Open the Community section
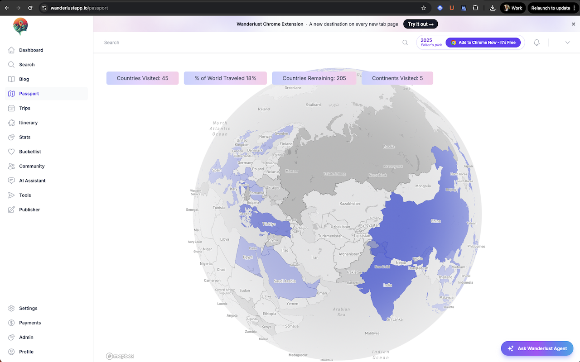Image resolution: width=580 pixels, height=362 pixels. pos(47,166)
